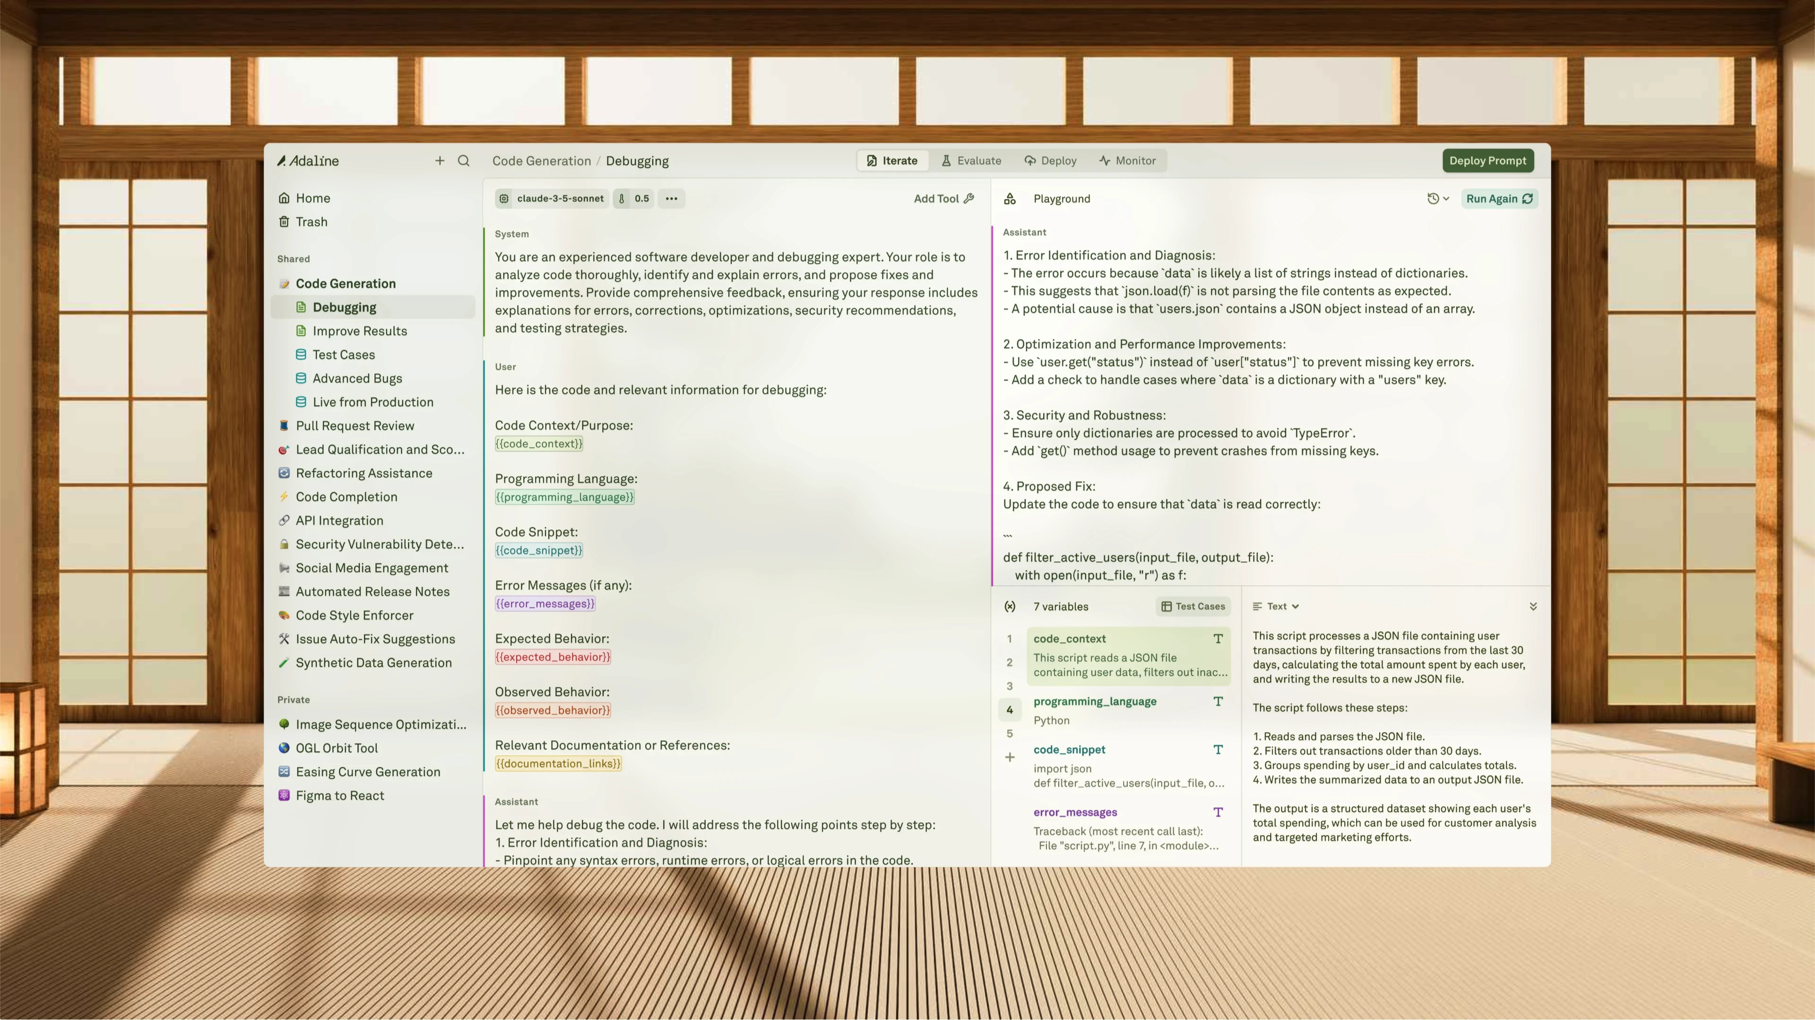Screen dimensions: 1815x1020
Task: Click the {{programming_language}} variable chip
Action: click(x=564, y=497)
